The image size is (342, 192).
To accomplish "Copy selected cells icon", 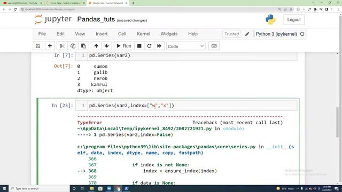I will coord(73,46).
